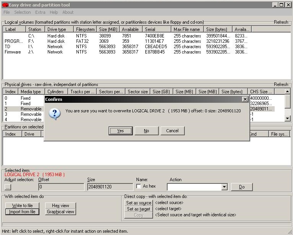Viewport: 293px width, 235px height.
Task: Open the Selection menu
Action: (x=22, y=12)
